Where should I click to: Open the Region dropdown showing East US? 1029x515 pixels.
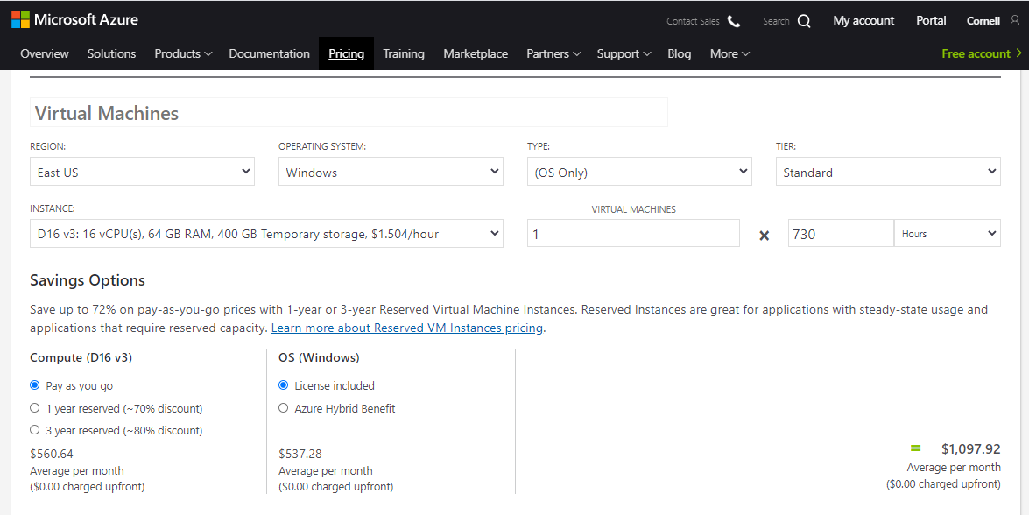pos(142,172)
